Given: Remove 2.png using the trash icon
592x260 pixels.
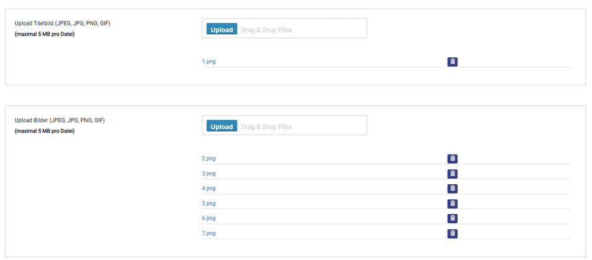Looking at the screenshot, I should (x=452, y=159).
